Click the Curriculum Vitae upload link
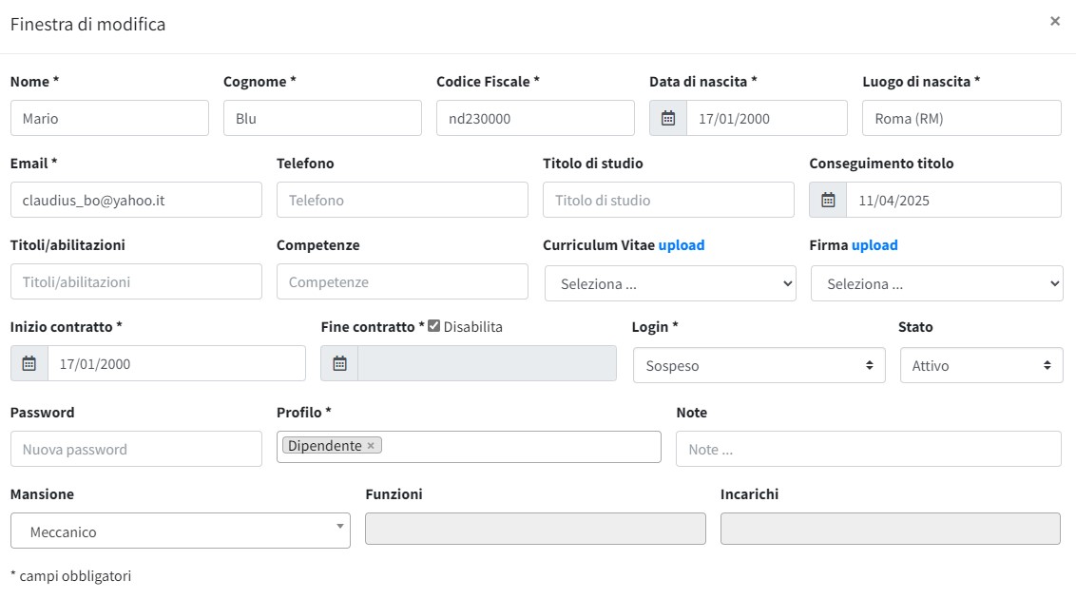 pos(682,245)
